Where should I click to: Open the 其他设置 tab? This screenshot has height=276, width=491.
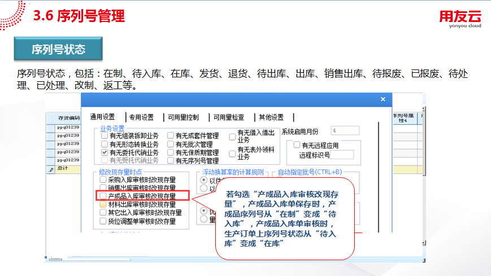point(271,117)
